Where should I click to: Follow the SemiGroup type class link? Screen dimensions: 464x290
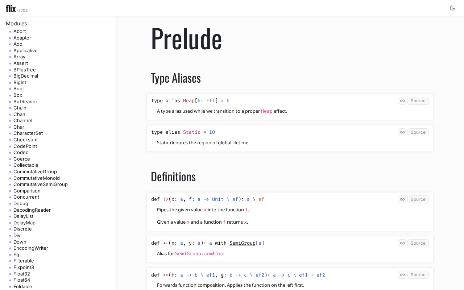(242, 243)
